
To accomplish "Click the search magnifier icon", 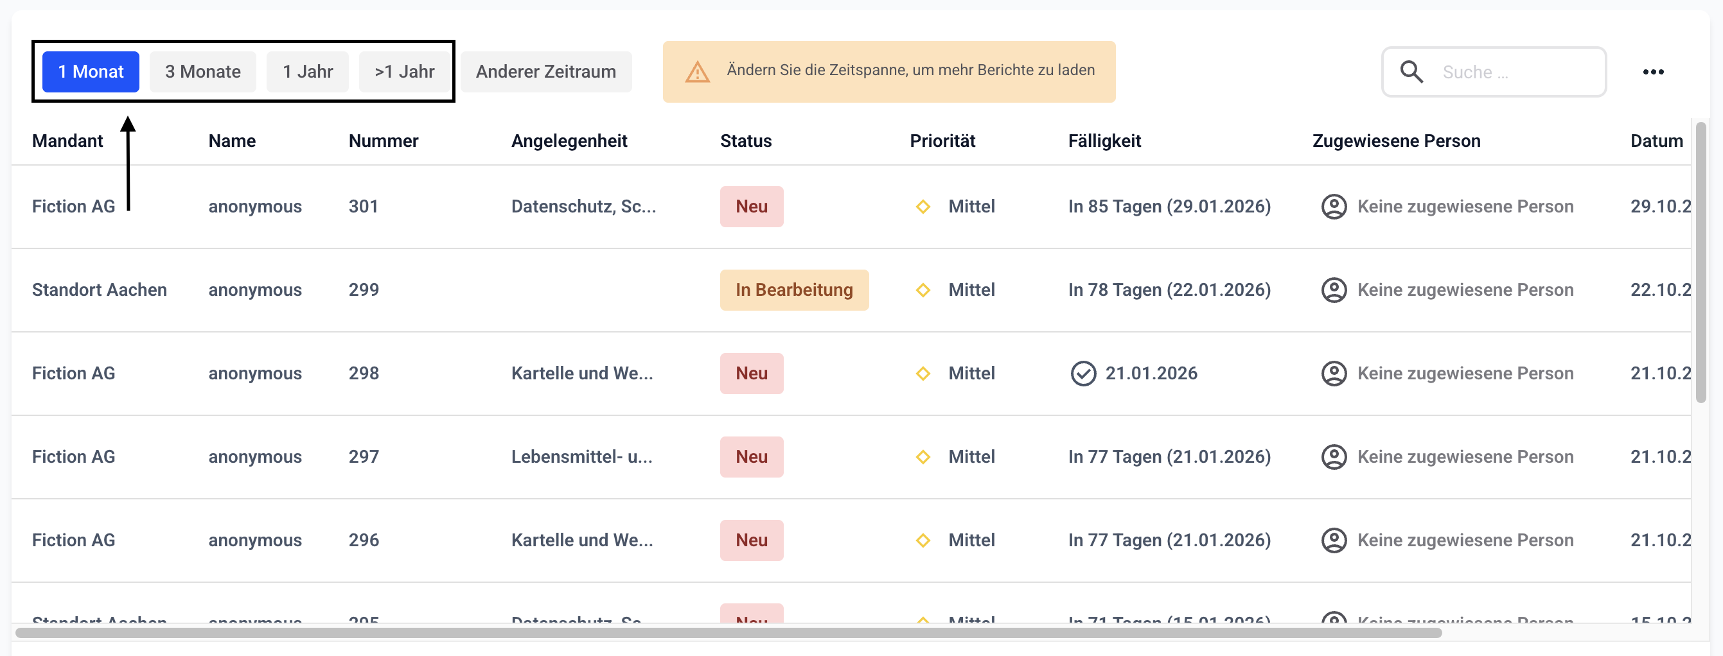I will coord(1411,71).
